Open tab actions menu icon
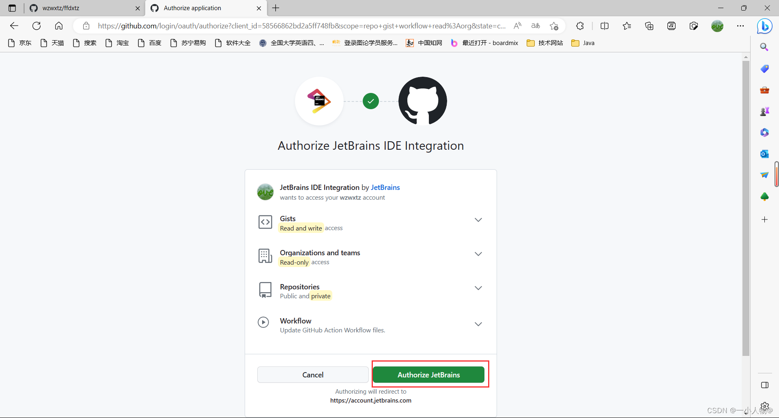 pyautogui.click(x=12, y=8)
